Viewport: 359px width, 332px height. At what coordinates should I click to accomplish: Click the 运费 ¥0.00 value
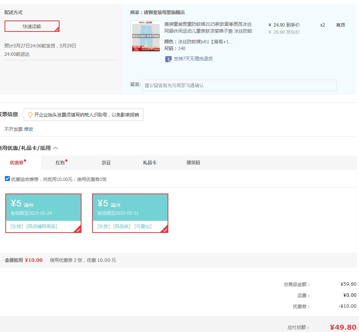(x=350, y=295)
